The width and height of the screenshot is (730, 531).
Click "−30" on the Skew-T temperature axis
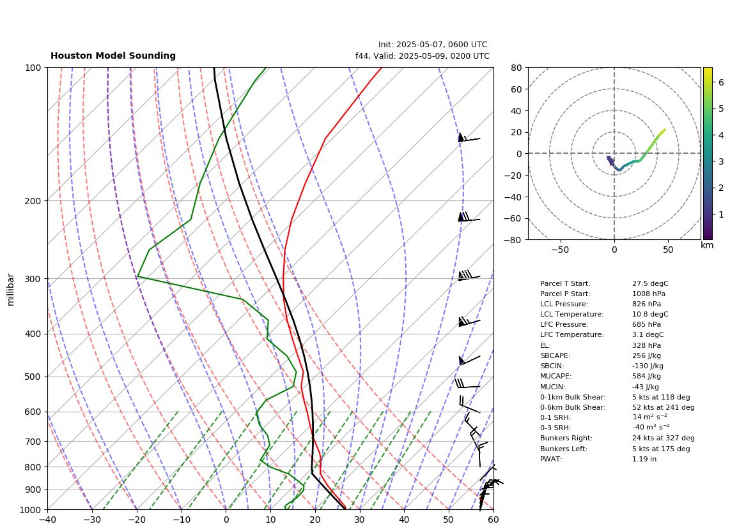point(92,520)
